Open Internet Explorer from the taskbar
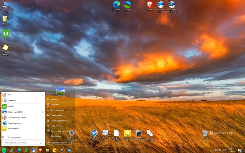245x153 pixels. [12, 150]
